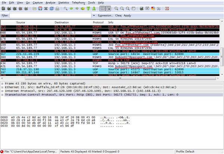Click 'Profile: Default' in status bar
Screen dimensions: 224x154
point(185,151)
